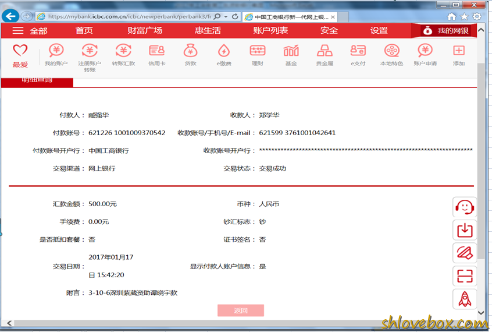Click horizontal scrollbar left arrow
492x332 pixels.
tap(9, 323)
